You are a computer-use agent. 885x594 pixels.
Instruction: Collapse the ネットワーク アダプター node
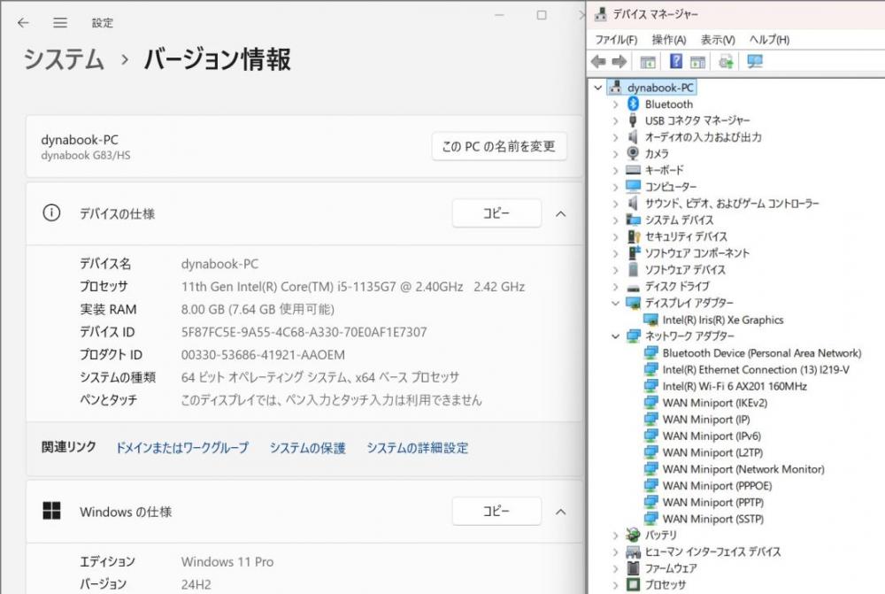tap(616, 336)
